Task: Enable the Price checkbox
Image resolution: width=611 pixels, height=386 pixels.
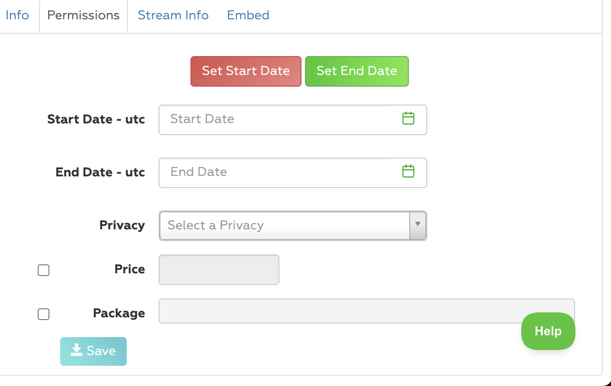Action: [x=44, y=270]
